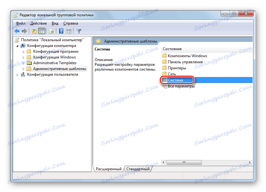Image resolution: width=266 pixels, height=192 pixels.
Task: Click the Все параметры settings icon
Action: [165, 86]
